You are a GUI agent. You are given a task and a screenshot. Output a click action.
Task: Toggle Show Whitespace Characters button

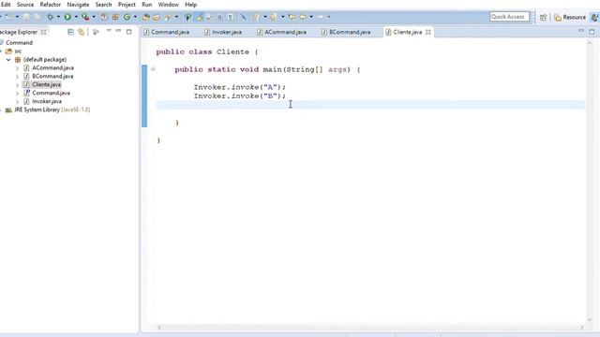(231, 17)
